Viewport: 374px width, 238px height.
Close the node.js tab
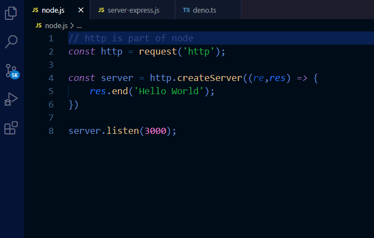click(81, 10)
